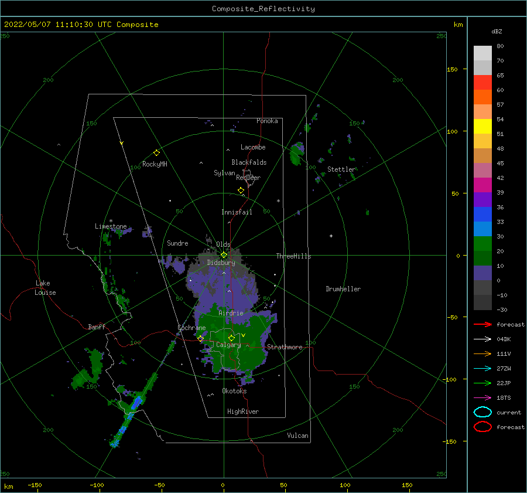Click the Lacombe city label
527x493 pixels.
tap(253, 147)
